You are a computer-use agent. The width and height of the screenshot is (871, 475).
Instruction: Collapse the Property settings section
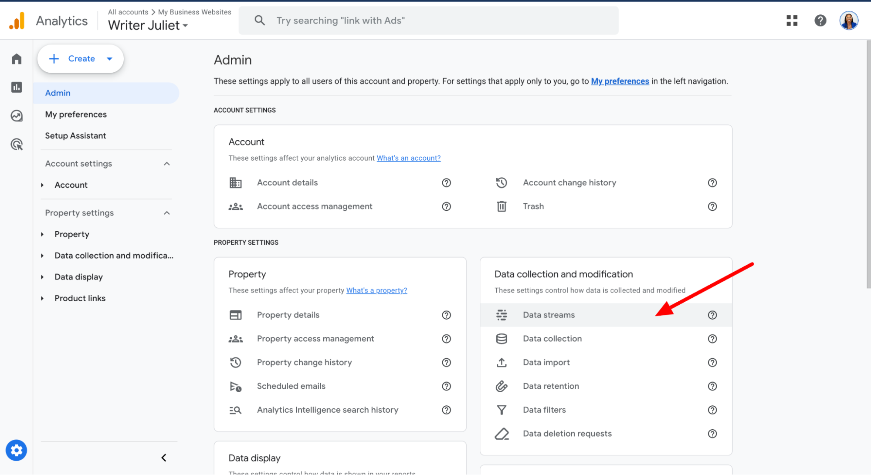point(167,213)
